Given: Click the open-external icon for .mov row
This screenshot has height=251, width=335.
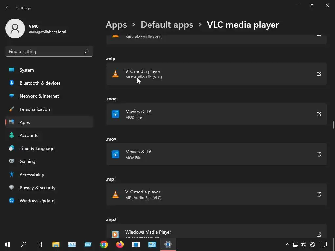Looking at the screenshot, I should 319,154.
